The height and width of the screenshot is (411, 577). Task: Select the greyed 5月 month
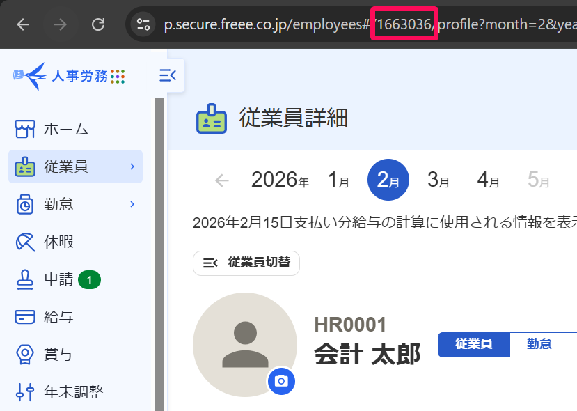point(538,180)
